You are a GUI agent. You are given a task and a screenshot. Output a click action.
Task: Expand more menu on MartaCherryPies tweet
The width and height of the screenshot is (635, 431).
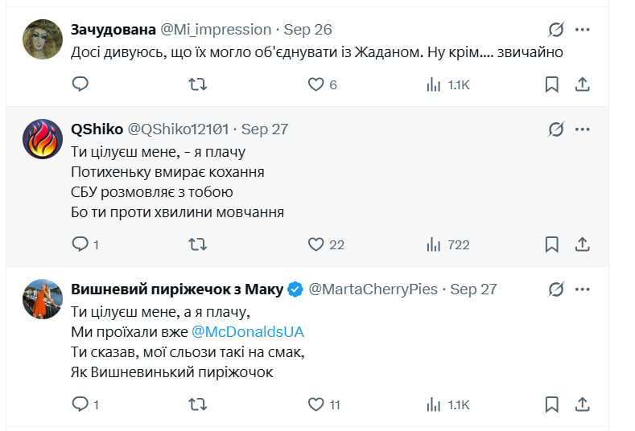click(x=583, y=289)
